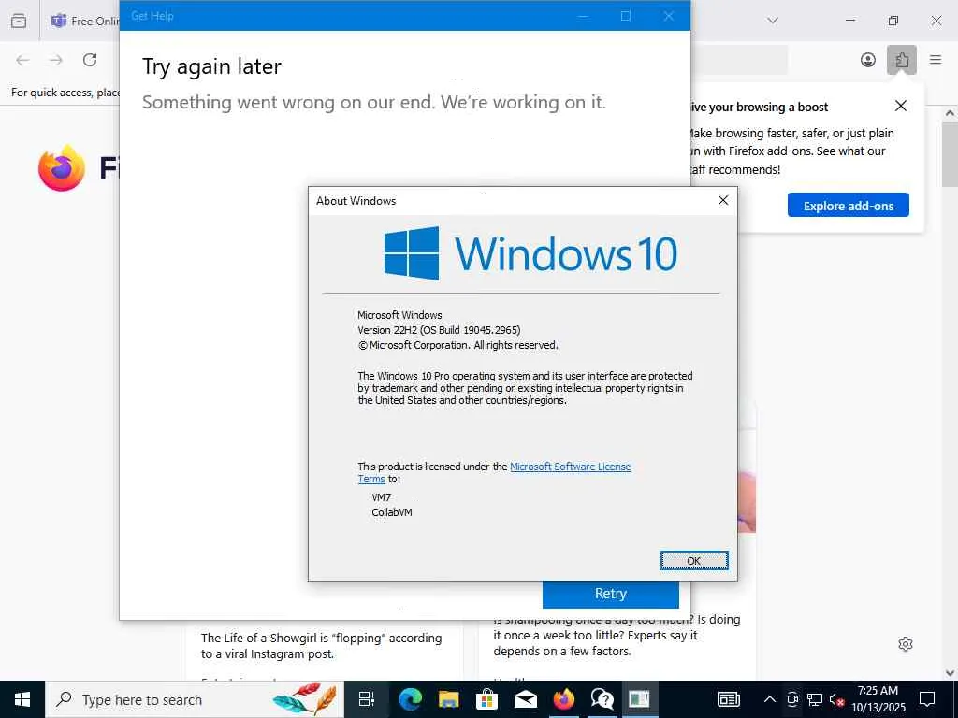Restore down the Firefox window
This screenshot has width=958, height=718.
point(893,21)
